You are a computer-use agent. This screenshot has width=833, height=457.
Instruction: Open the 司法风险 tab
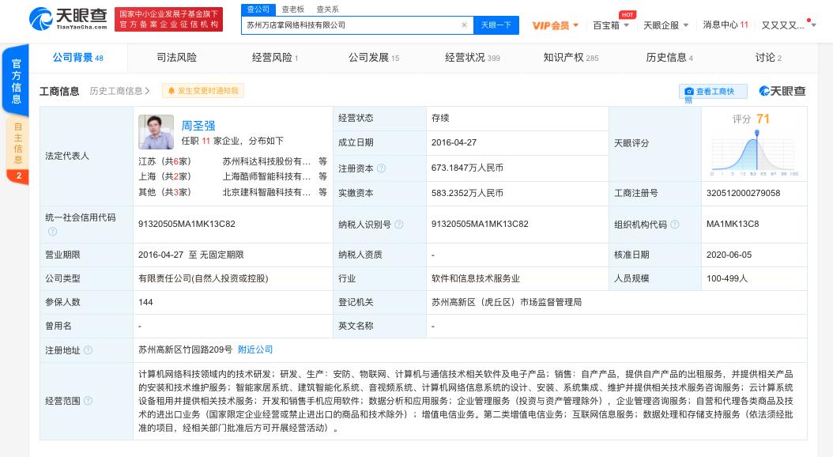tap(176, 58)
